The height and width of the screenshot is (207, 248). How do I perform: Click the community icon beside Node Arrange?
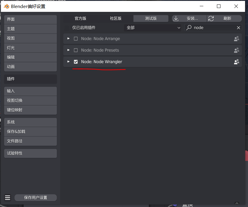pos(236,38)
